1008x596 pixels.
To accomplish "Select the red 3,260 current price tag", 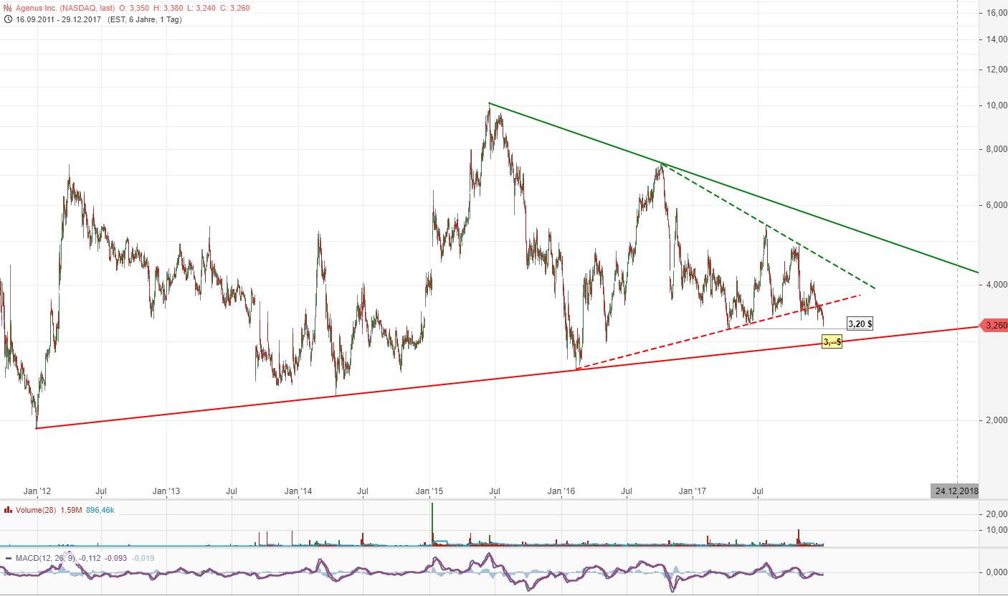I will (993, 326).
